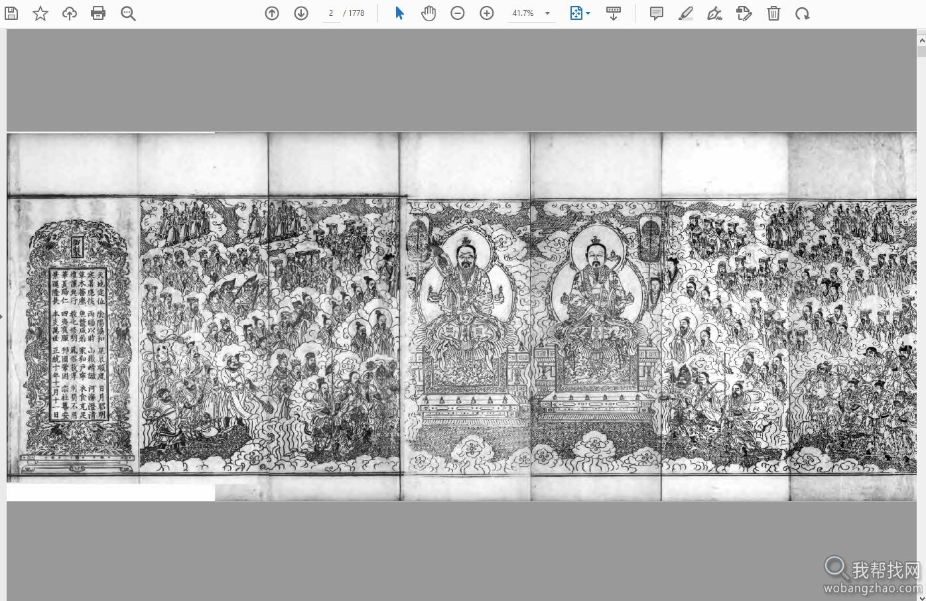Select the highlight text tool
The width and height of the screenshot is (926, 601).
(x=686, y=13)
